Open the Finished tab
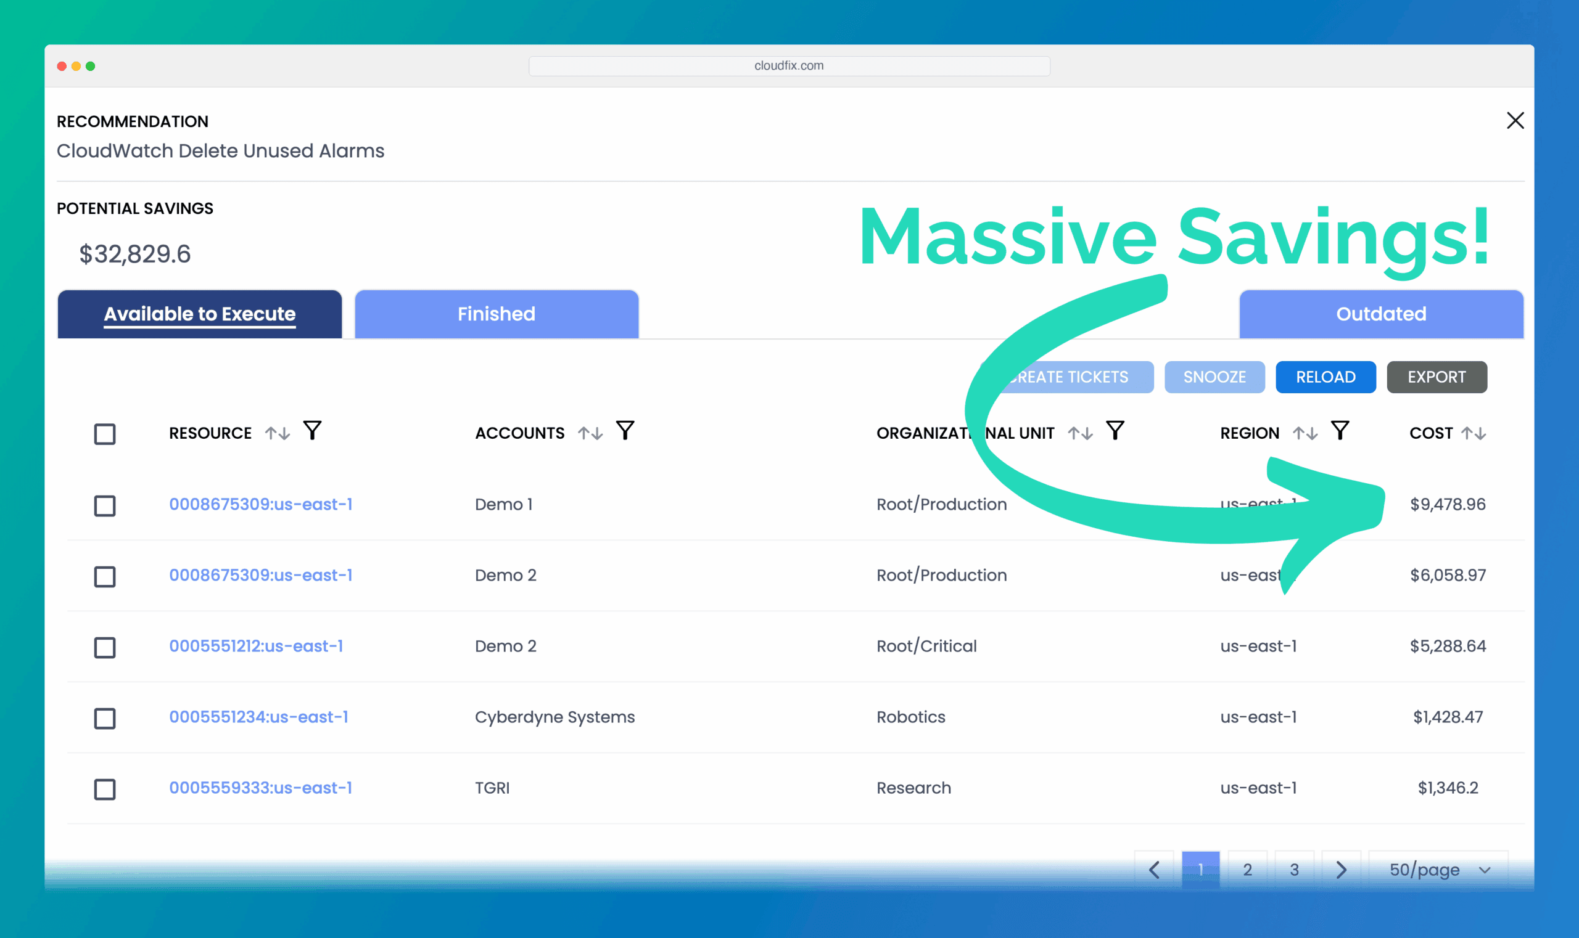Image resolution: width=1579 pixels, height=938 pixels. tap(497, 314)
